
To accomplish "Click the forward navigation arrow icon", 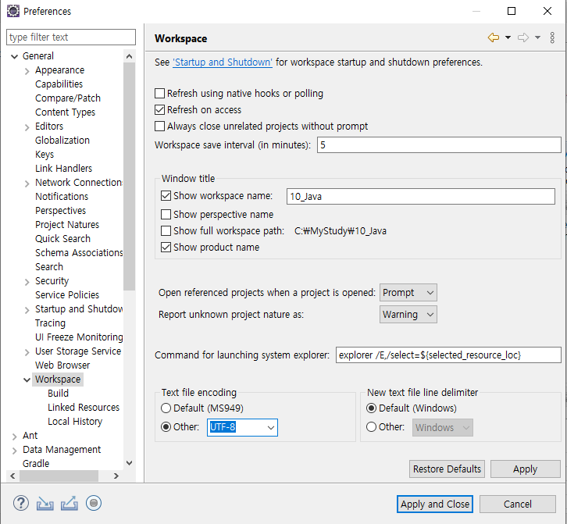I will tap(523, 37).
